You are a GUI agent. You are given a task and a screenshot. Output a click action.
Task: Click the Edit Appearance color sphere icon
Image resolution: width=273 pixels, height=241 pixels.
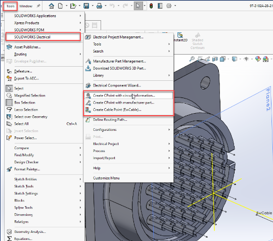point(258,59)
